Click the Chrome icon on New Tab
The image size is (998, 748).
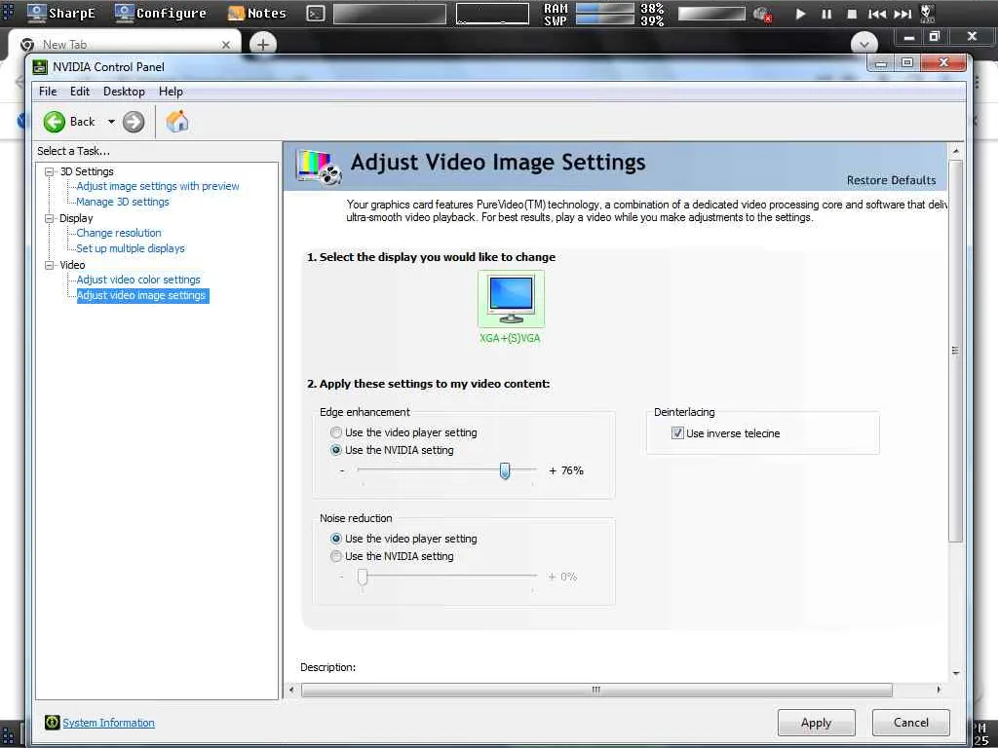(x=27, y=45)
